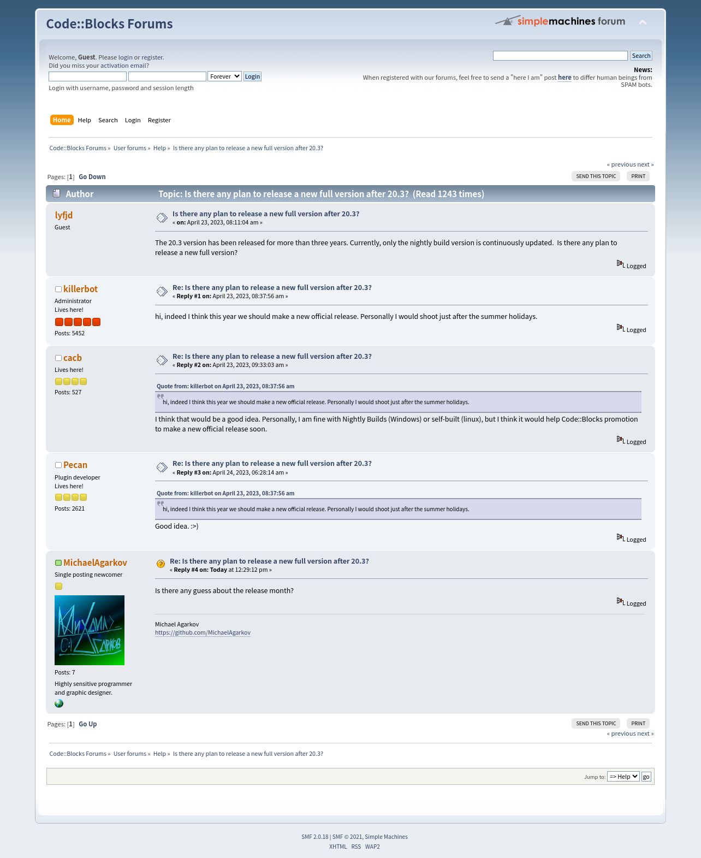Click post icon of Pecan's Reply #3

point(162,468)
